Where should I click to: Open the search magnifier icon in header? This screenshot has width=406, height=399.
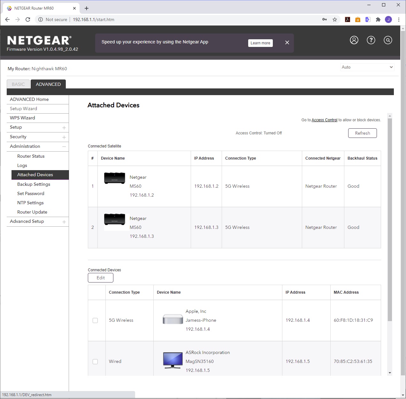[x=388, y=40]
